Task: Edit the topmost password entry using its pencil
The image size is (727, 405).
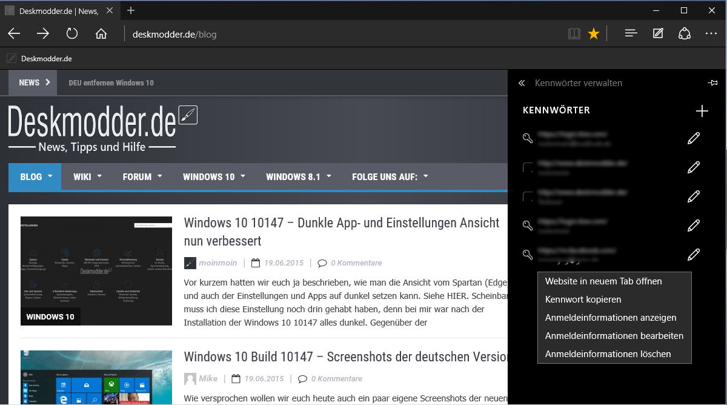Action: pos(694,138)
